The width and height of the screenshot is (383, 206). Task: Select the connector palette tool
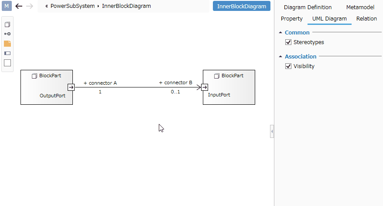click(x=7, y=34)
